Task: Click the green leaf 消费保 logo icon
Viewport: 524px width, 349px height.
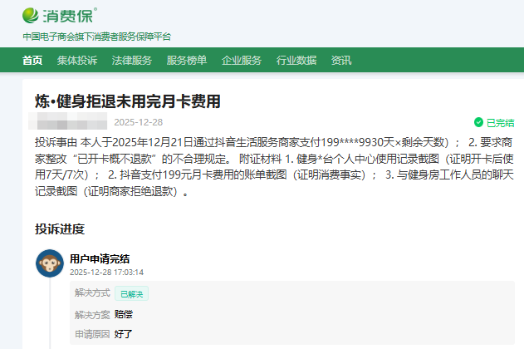Action: pos(31,15)
